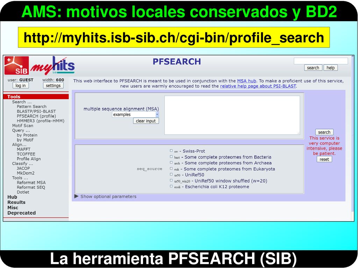This screenshot has width=358, height=268.
Task: Open TCOFFEE alignment tool
Action: point(26,154)
